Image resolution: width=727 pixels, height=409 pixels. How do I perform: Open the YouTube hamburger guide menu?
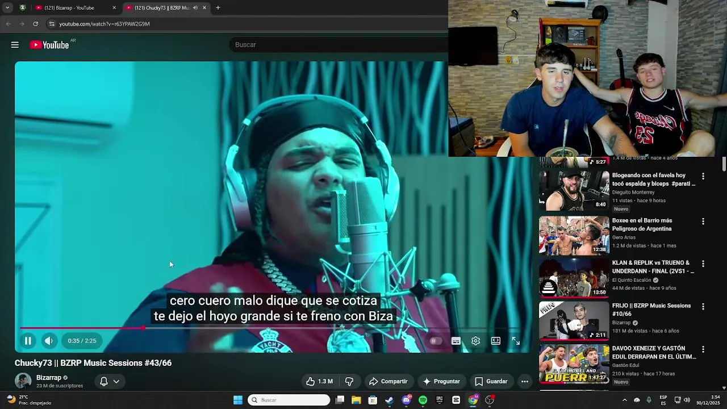pos(15,45)
